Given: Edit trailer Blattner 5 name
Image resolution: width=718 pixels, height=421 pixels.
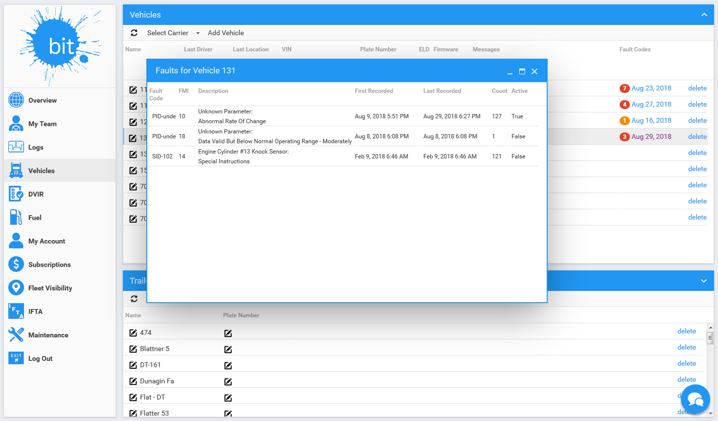Looking at the screenshot, I should click(133, 349).
